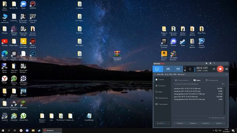Select the Zoom desktop shortcut

coord(23,5)
